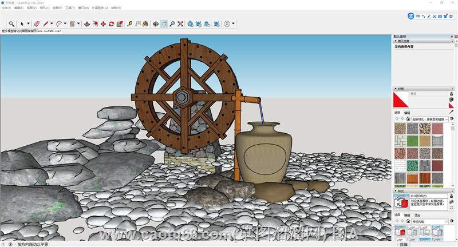Image resolution: width=458 pixels, height=247 pixels.
Task: Click the user account profile icon
Action: 227,24
